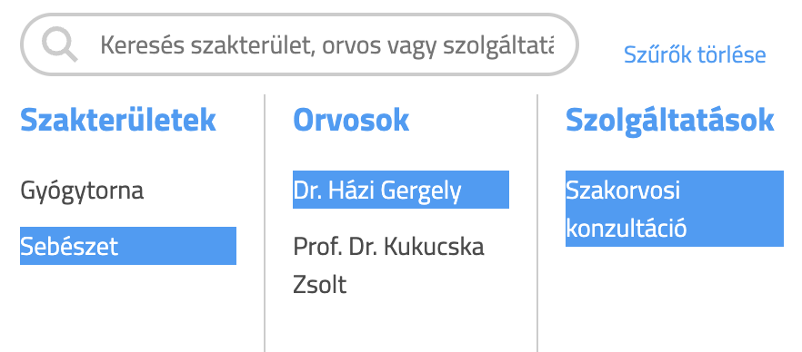Screen dimensions: 802x352
Task: Click the blue highlight beside the Sebészet text
Action: 177,246
